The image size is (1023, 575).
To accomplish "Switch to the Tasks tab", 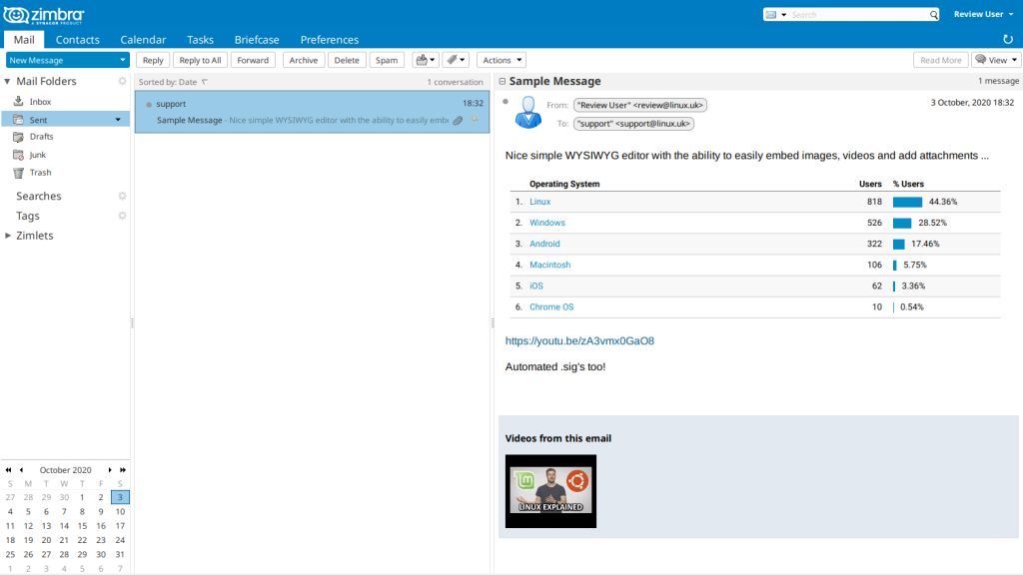I will (200, 40).
